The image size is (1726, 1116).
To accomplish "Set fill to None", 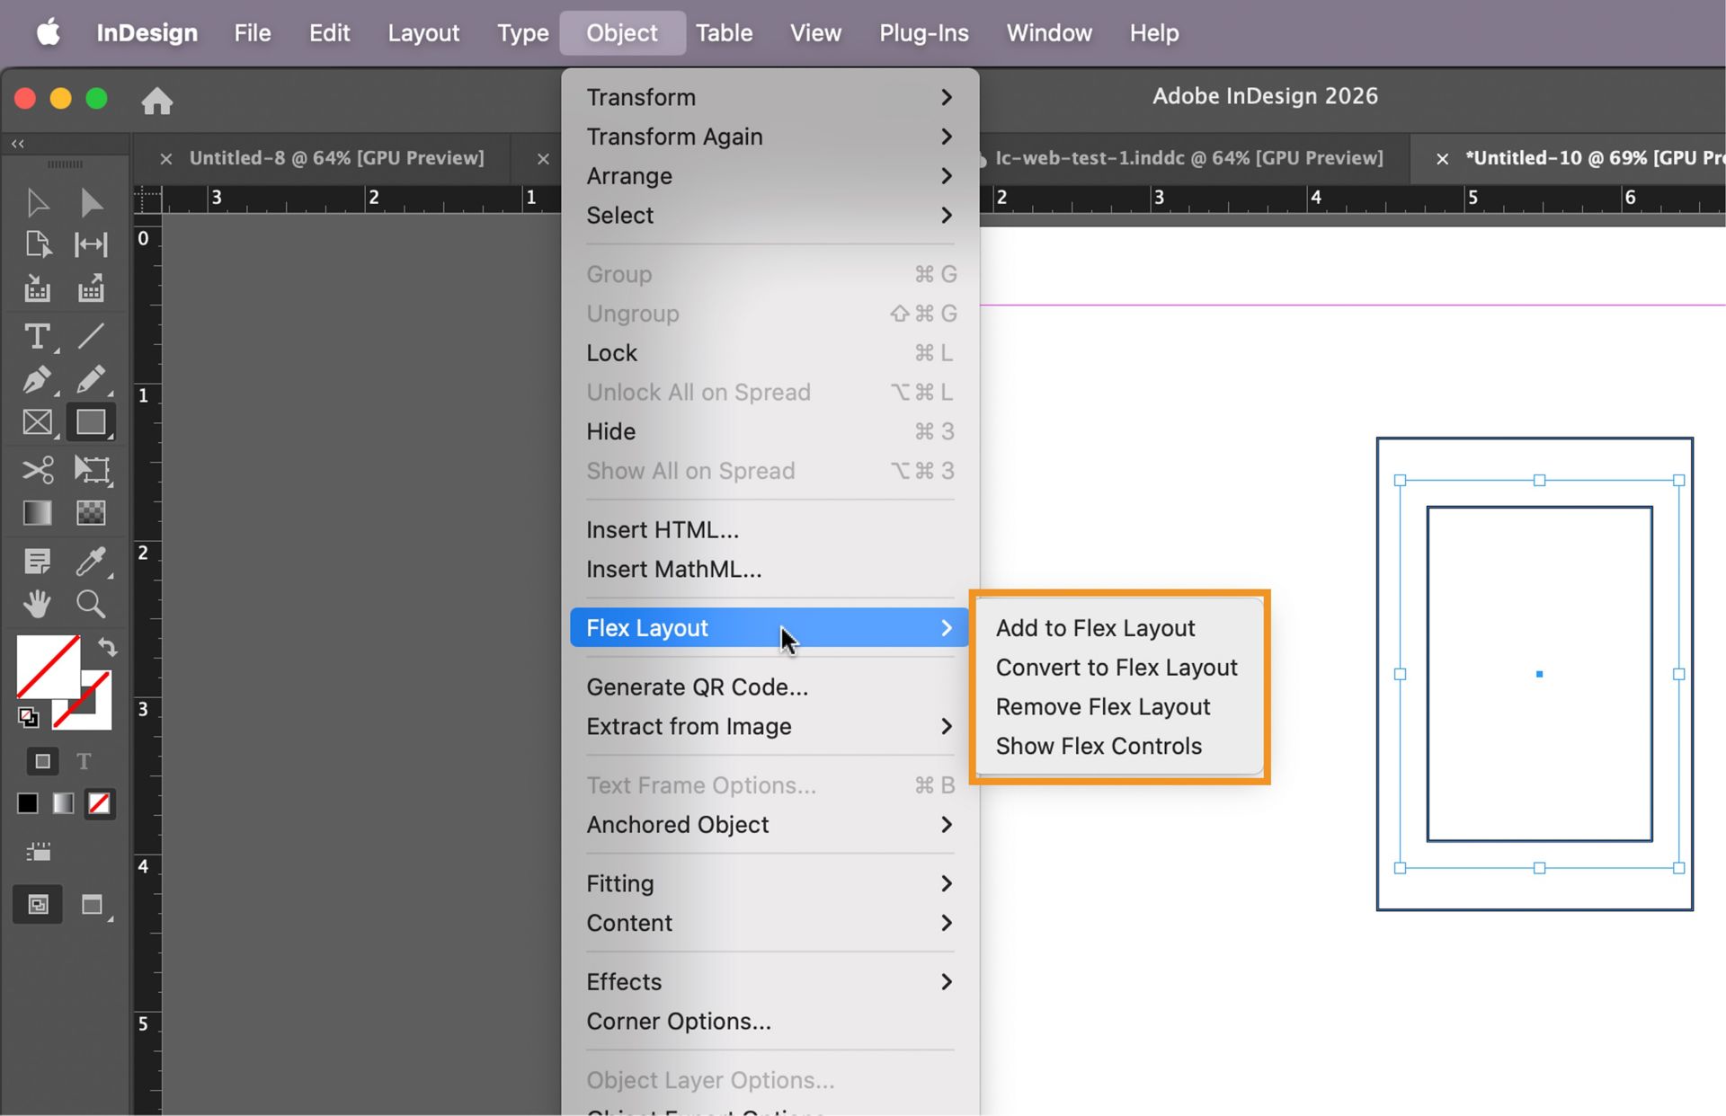I will pos(99,803).
